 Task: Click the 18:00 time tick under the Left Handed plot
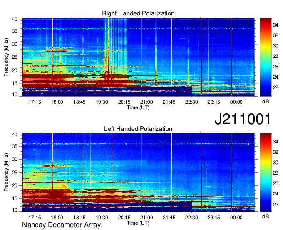click(57, 217)
